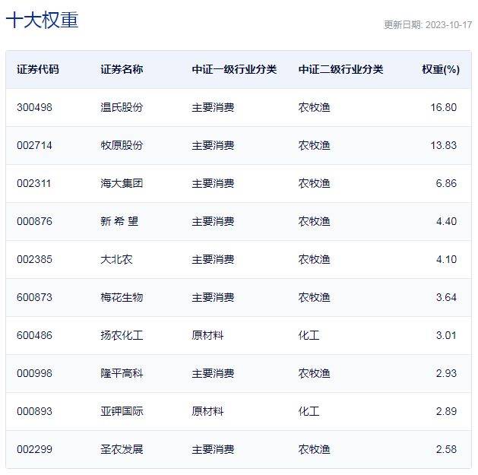Click weight value 3.64
This screenshot has width=478, height=475.
click(446, 297)
